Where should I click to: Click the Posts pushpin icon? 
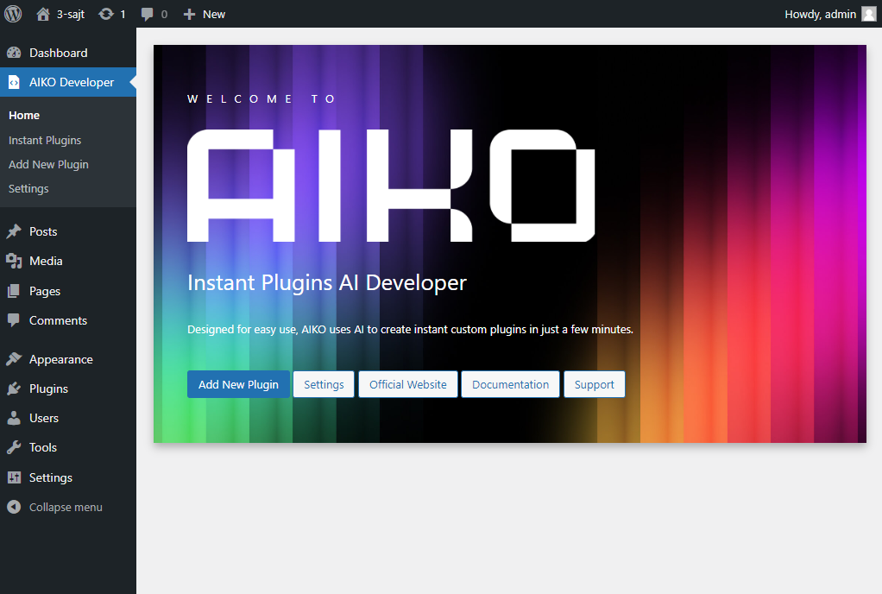pyautogui.click(x=14, y=231)
